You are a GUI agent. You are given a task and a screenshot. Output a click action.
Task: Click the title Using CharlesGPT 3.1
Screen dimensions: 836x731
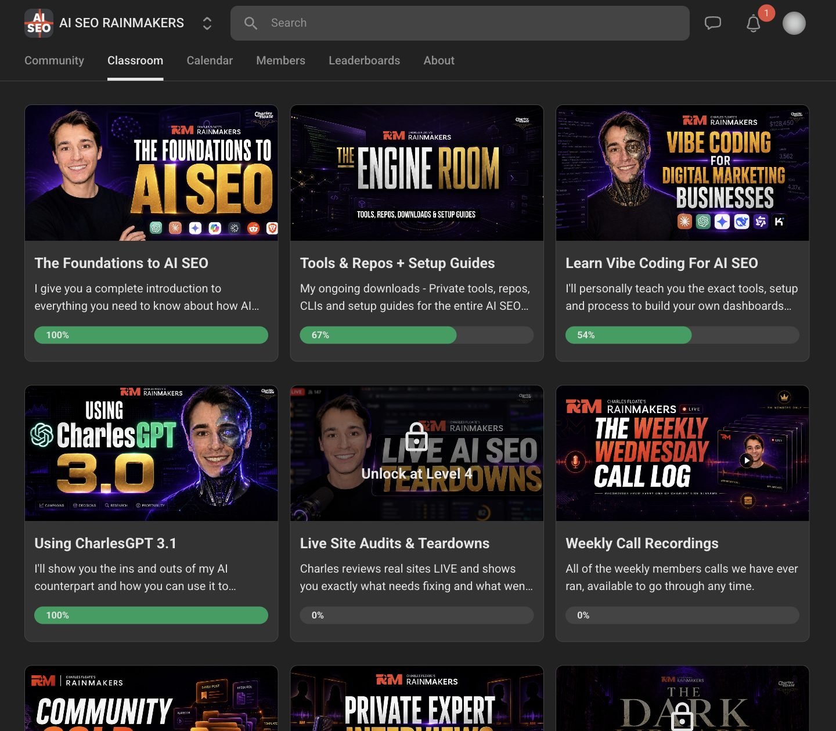[105, 543]
